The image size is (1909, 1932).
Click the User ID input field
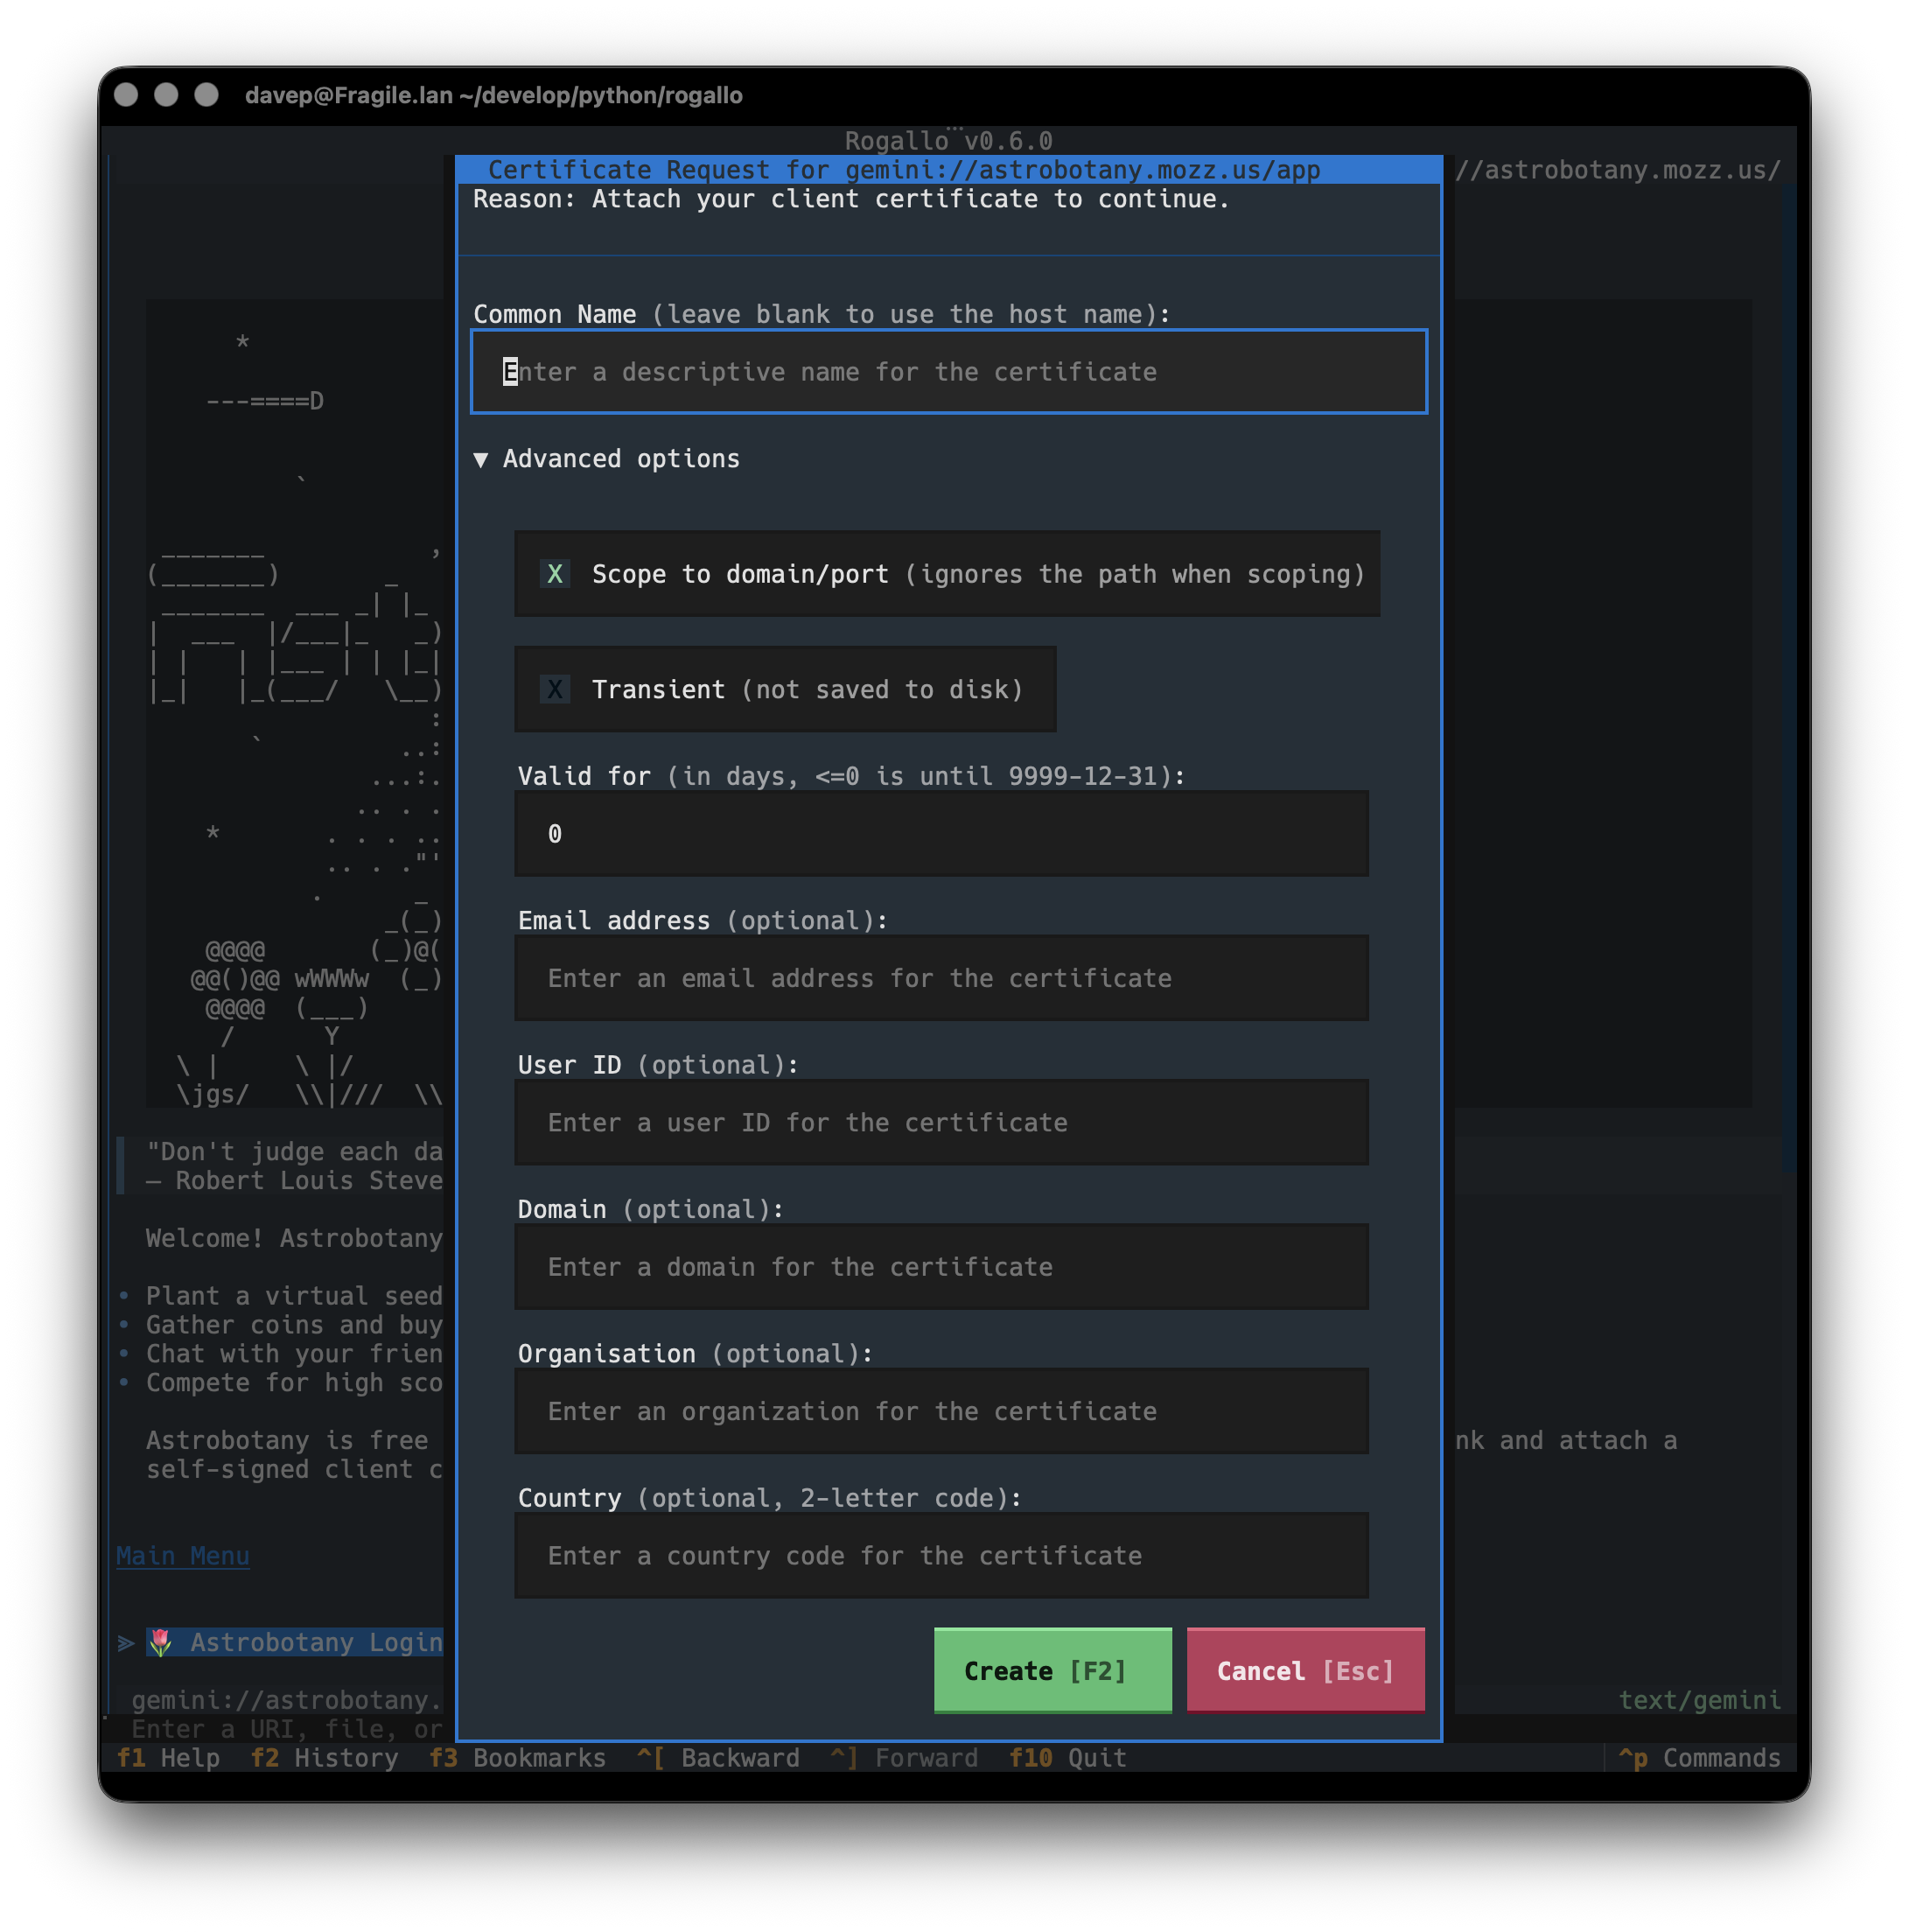point(941,1122)
